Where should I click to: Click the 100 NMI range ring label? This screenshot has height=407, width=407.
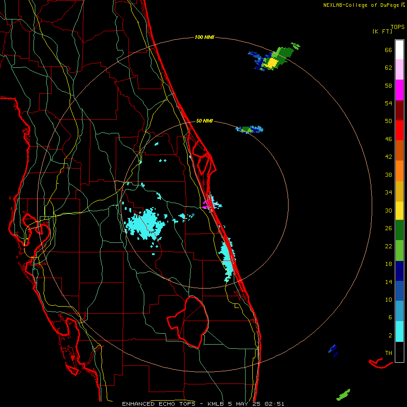[x=204, y=37]
